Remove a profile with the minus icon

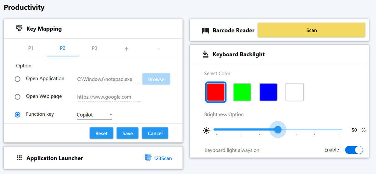point(158,49)
